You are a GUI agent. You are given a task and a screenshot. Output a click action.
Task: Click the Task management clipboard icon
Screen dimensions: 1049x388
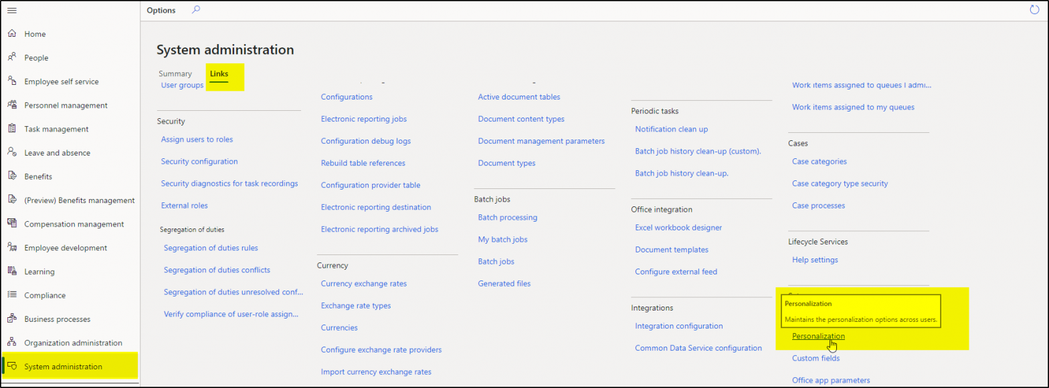(x=12, y=129)
